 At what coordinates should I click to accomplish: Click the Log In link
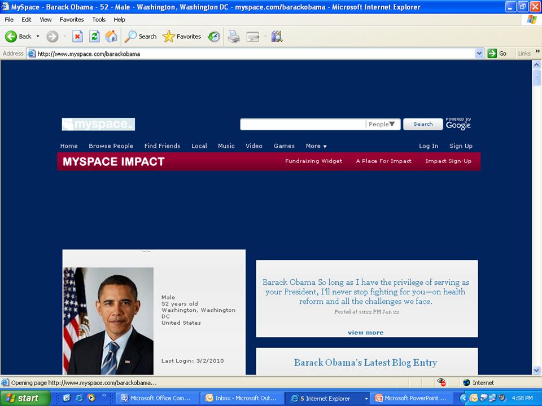(x=429, y=146)
